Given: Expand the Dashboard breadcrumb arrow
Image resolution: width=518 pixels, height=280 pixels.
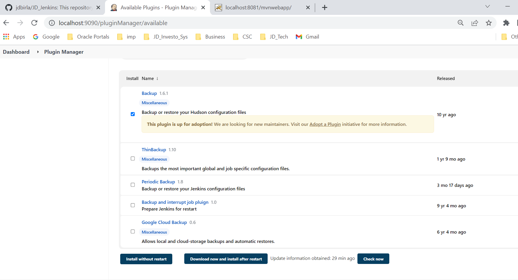Looking at the screenshot, I should click(x=38, y=52).
